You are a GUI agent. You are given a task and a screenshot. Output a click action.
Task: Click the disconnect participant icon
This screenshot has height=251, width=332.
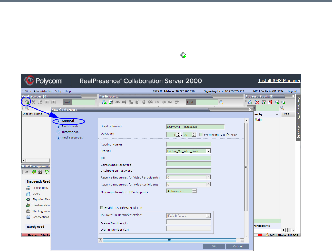(x=124, y=102)
